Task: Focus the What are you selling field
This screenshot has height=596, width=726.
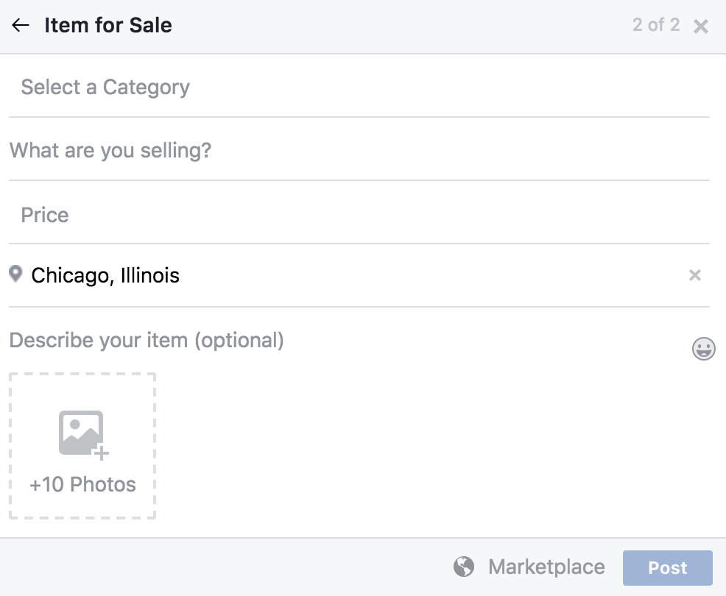Action: (x=110, y=151)
